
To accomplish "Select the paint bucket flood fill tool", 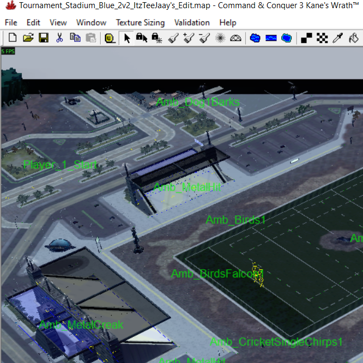I will [x=354, y=38].
